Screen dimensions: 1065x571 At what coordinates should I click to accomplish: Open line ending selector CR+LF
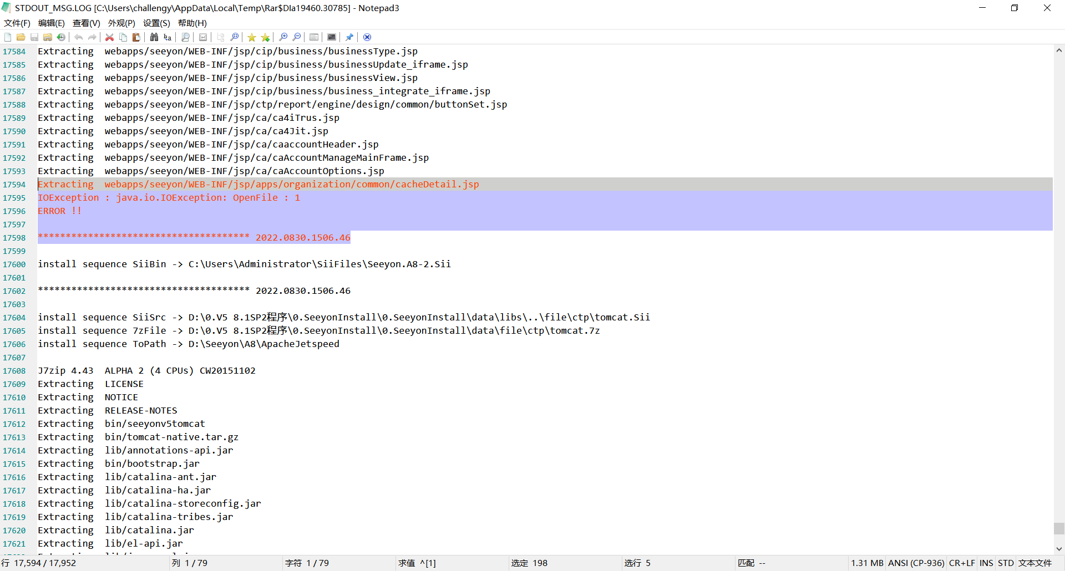[961, 563]
